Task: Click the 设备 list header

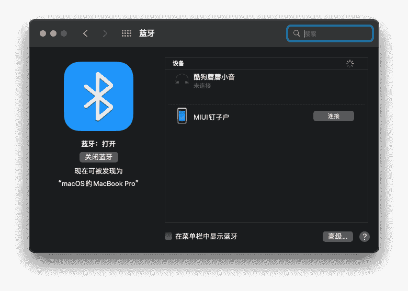Action: click(178, 63)
